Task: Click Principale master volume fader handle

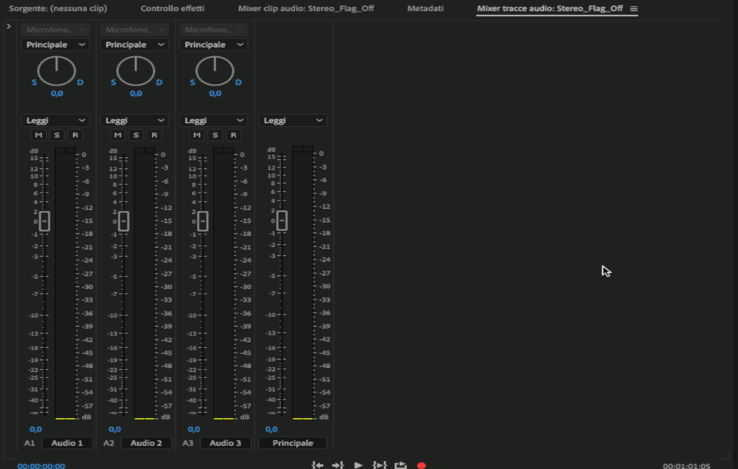Action: 281,220
